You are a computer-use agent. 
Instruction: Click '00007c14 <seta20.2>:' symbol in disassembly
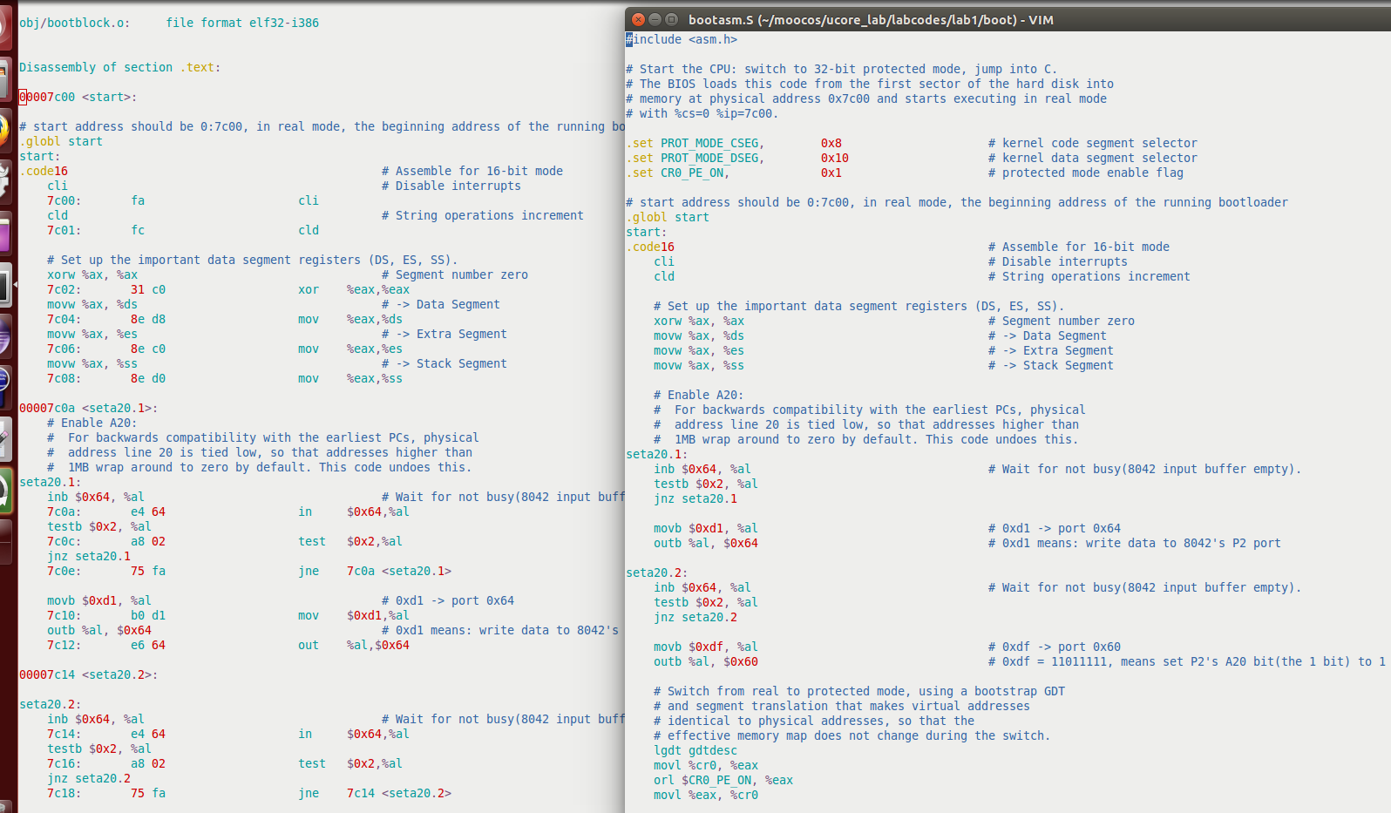[88, 674]
